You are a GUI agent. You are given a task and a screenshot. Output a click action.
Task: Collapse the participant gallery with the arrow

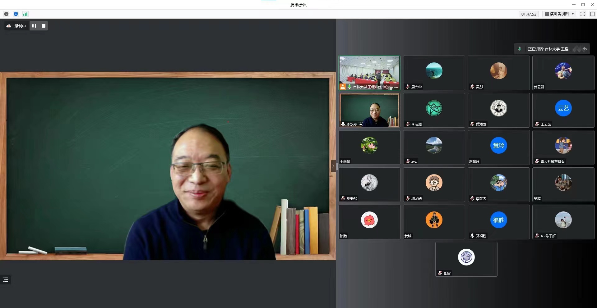[x=333, y=166]
